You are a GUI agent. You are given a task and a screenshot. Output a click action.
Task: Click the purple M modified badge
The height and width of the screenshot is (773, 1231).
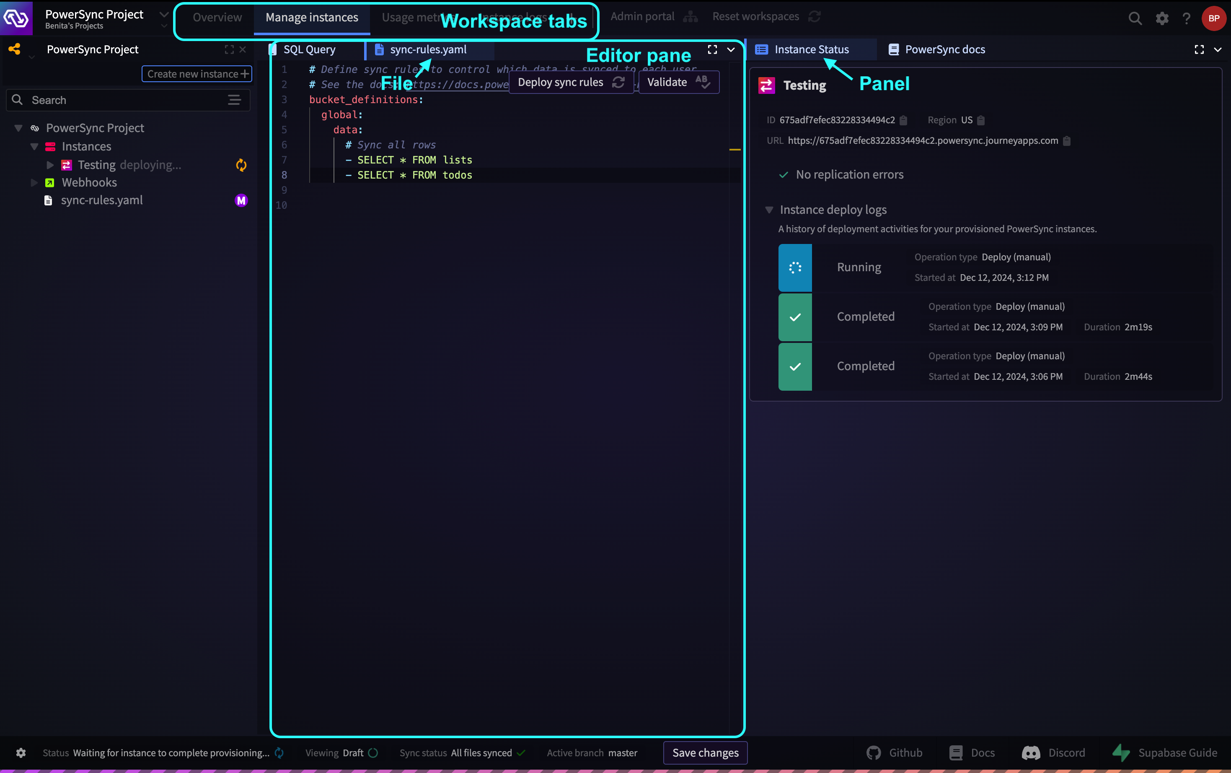[241, 200]
